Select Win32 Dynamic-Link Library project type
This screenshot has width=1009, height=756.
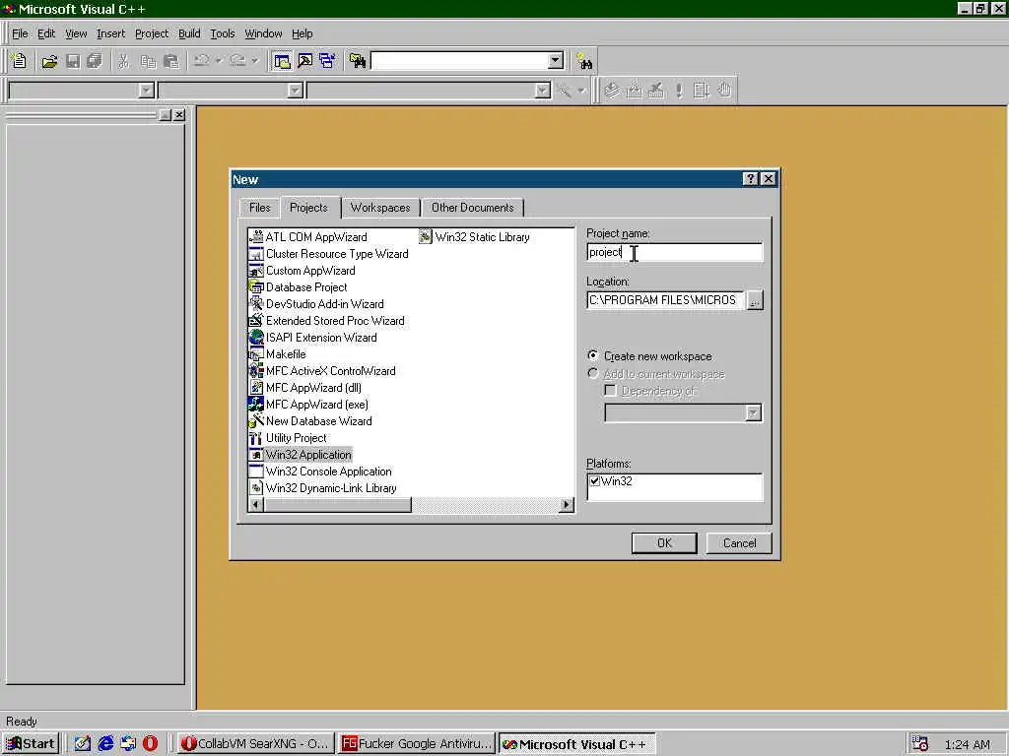[x=322, y=488]
